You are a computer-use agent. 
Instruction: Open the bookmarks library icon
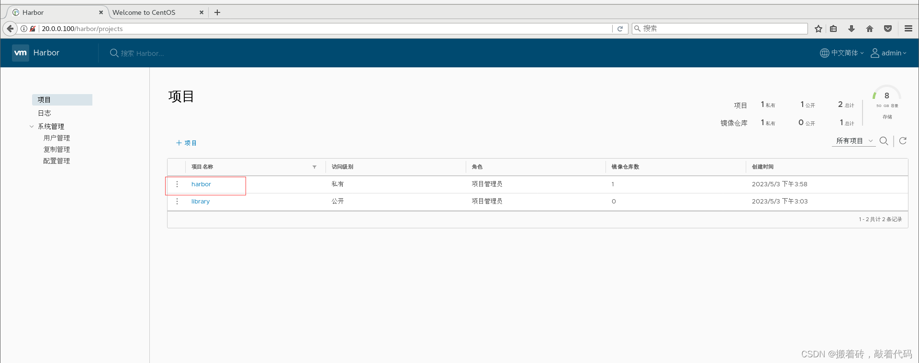tap(833, 29)
